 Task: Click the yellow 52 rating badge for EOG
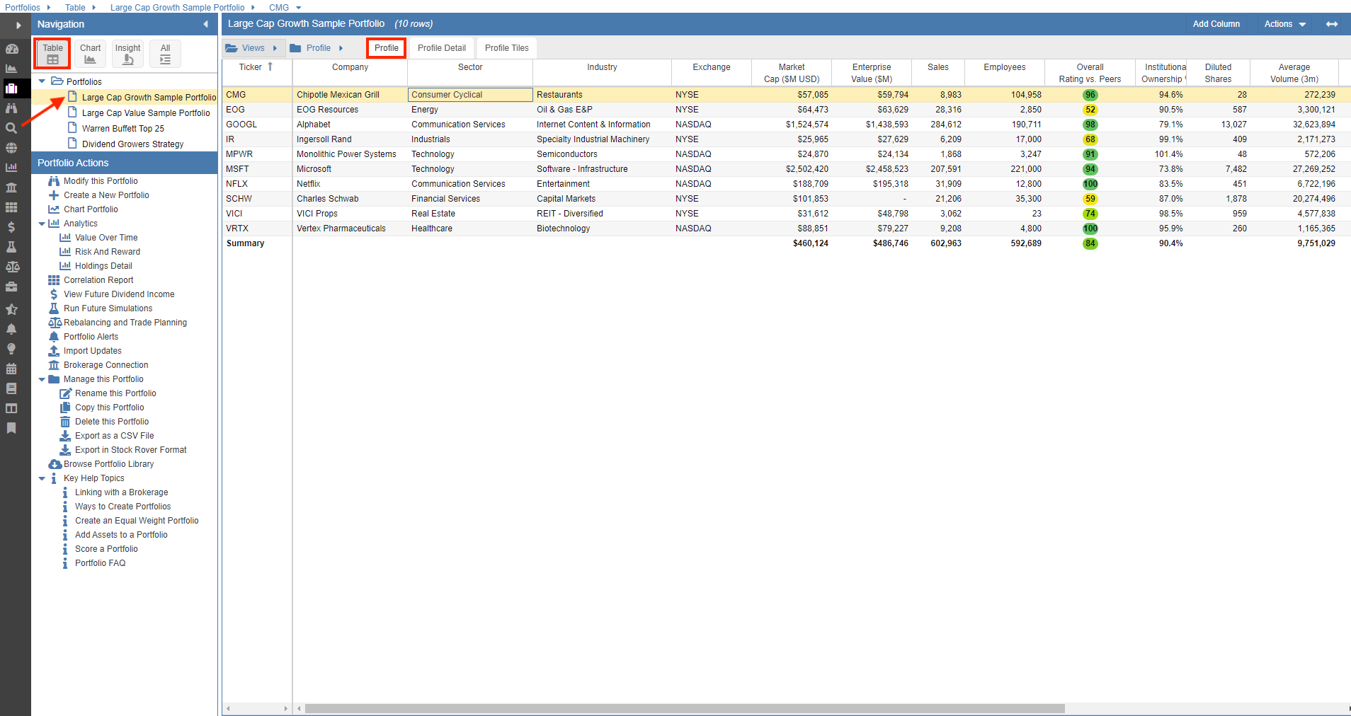click(1090, 110)
